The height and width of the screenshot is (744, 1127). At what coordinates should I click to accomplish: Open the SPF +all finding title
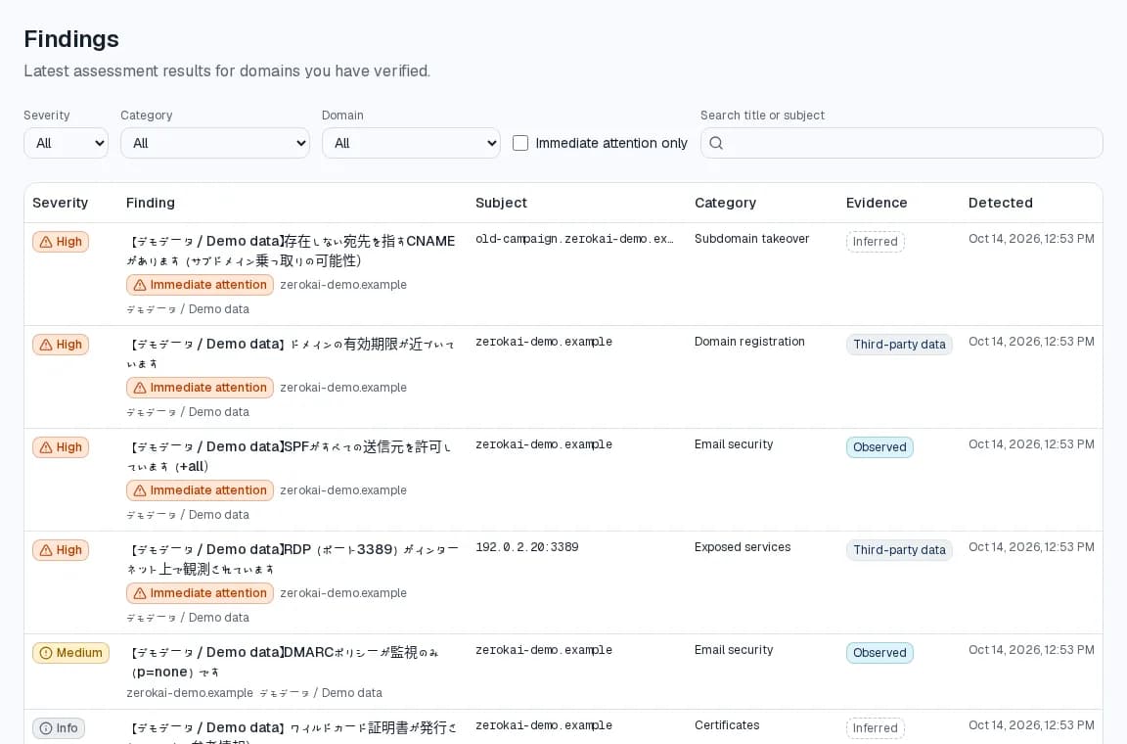pos(290,456)
